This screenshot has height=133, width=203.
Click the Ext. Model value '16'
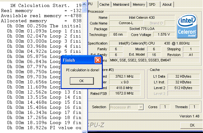click(x=154, y=55)
